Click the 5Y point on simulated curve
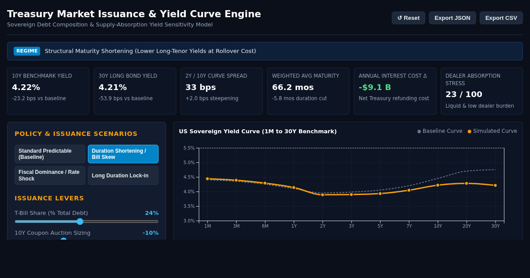This screenshot has width=530, height=278. [380, 194]
